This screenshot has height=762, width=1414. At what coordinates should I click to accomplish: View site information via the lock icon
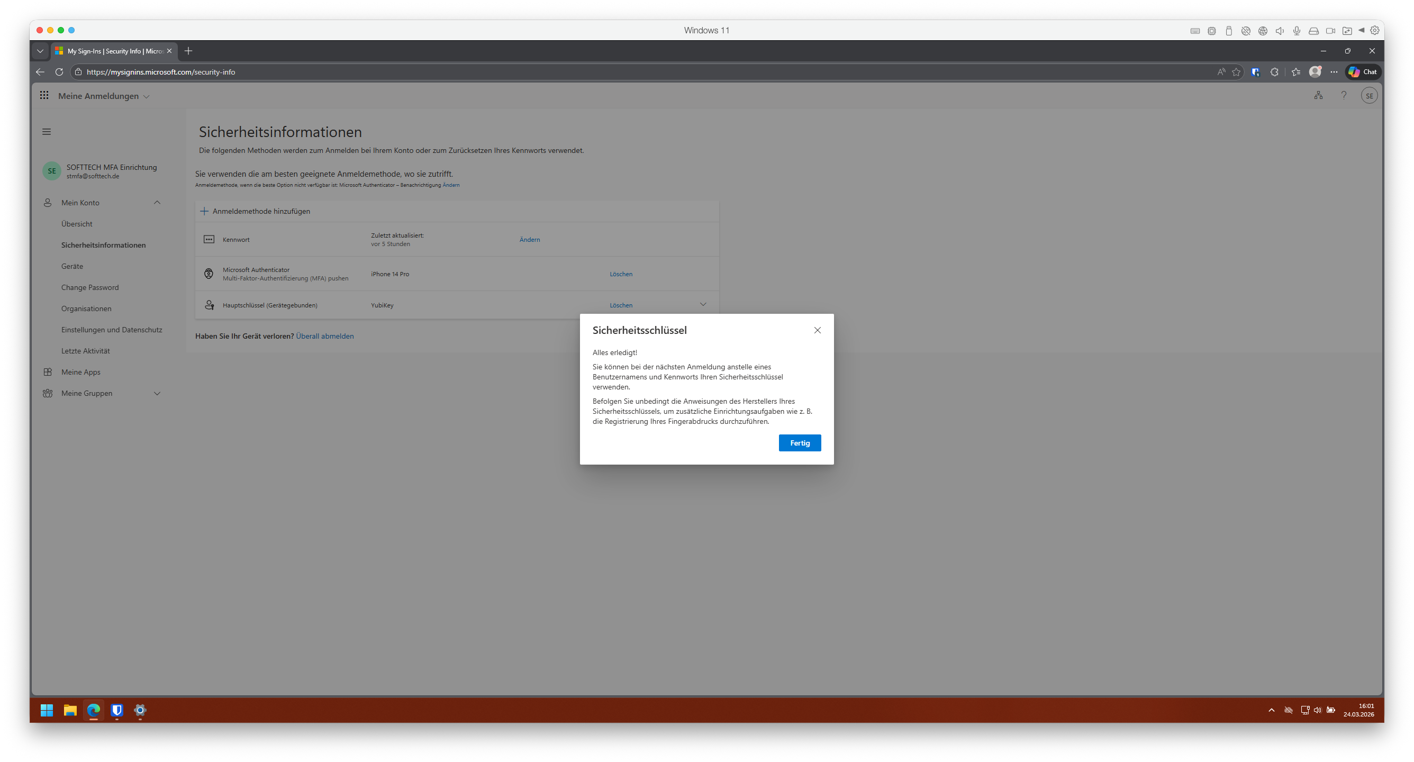click(78, 72)
